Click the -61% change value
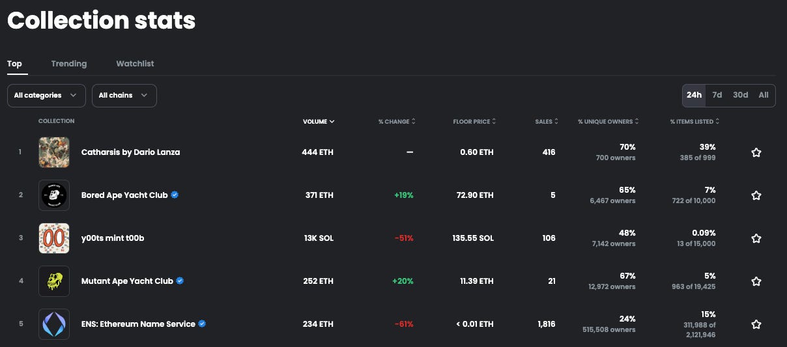The height and width of the screenshot is (347, 787). tap(404, 324)
